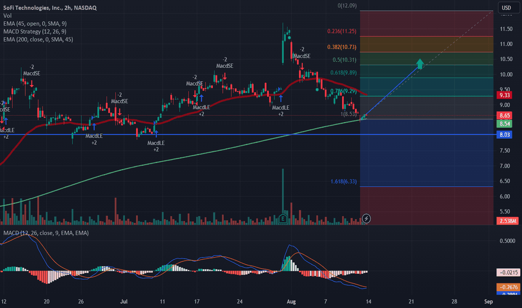
Task: Click the 2.538M volume label
Action: point(507,221)
